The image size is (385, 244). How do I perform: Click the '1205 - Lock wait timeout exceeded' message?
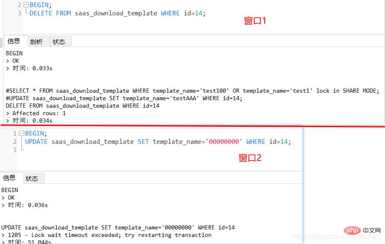[x=106, y=235]
